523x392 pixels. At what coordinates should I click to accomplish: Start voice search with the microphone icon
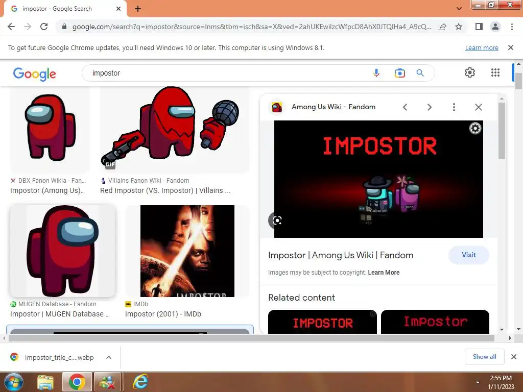[x=376, y=73]
